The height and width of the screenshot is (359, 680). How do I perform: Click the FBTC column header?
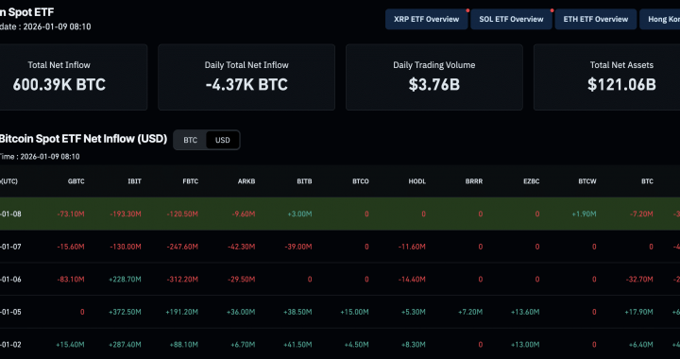pos(191,181)
